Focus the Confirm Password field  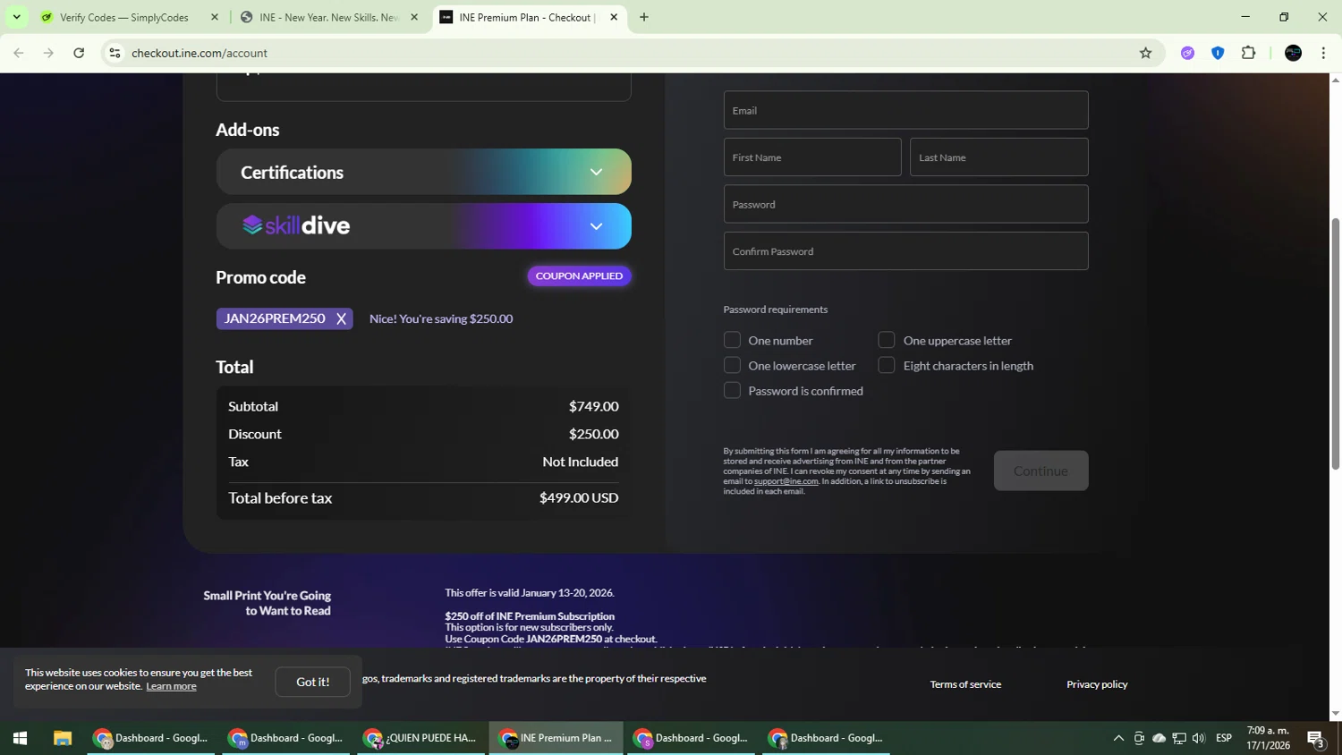(905, 250)
